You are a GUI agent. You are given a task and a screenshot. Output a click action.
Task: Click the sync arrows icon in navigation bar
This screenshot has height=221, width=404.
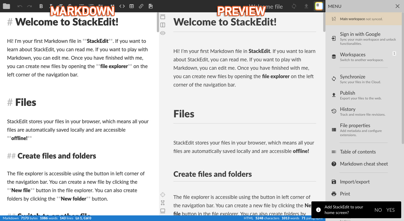294,6
